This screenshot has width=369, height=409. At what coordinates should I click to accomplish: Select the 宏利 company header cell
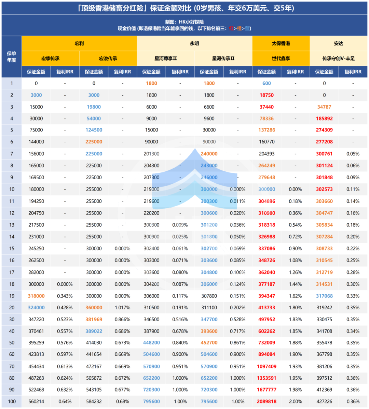[x=79, y=43]
